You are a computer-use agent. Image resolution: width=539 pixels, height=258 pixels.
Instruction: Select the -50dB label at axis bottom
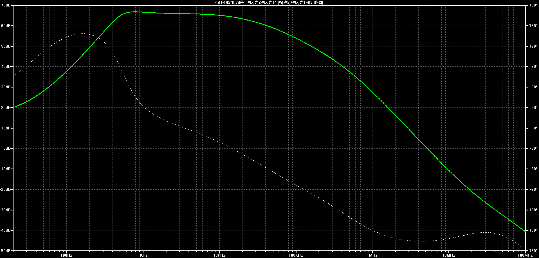[x=5, y=251]
